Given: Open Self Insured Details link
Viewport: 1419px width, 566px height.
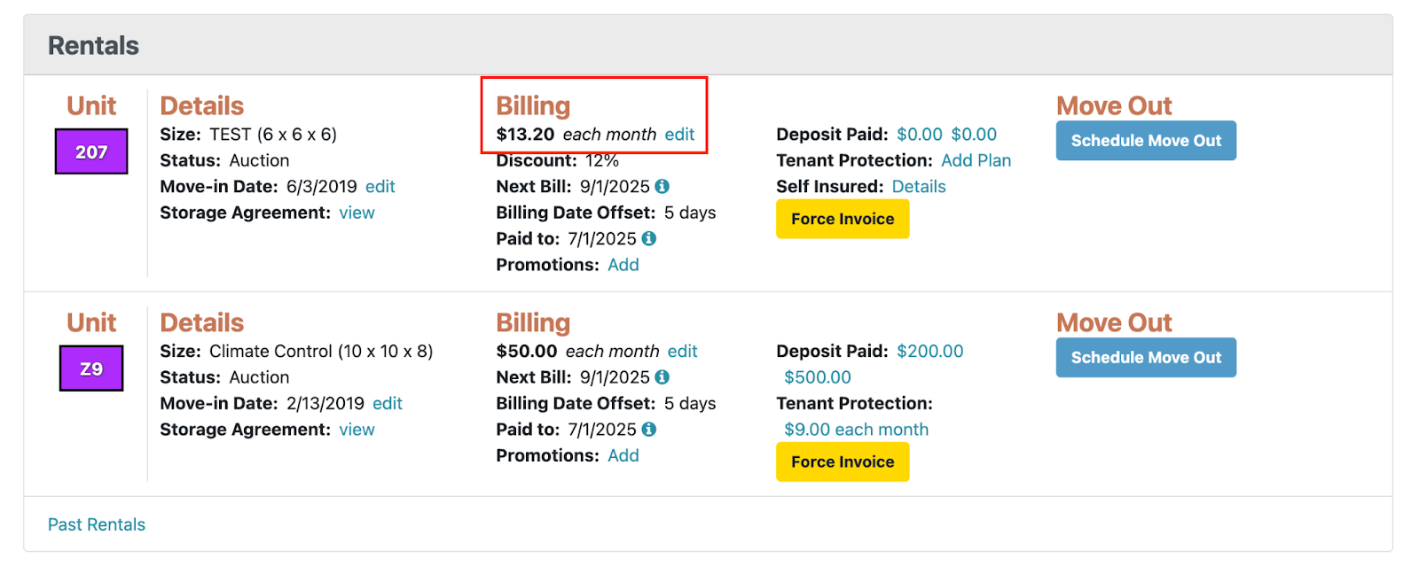Looking at the screenshot, I should [919, 187].
